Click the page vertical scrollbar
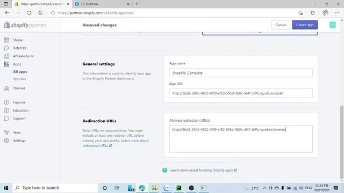This screenshot has width=344, height=193. coord(342,142)
